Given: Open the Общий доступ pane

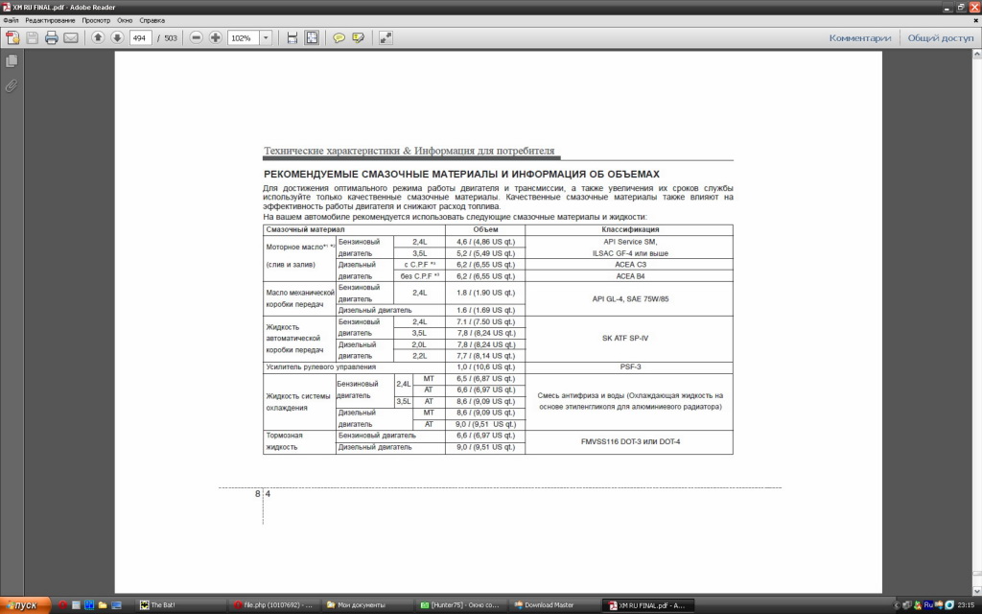Looking at the screenshot, I should tap(940, 38).
